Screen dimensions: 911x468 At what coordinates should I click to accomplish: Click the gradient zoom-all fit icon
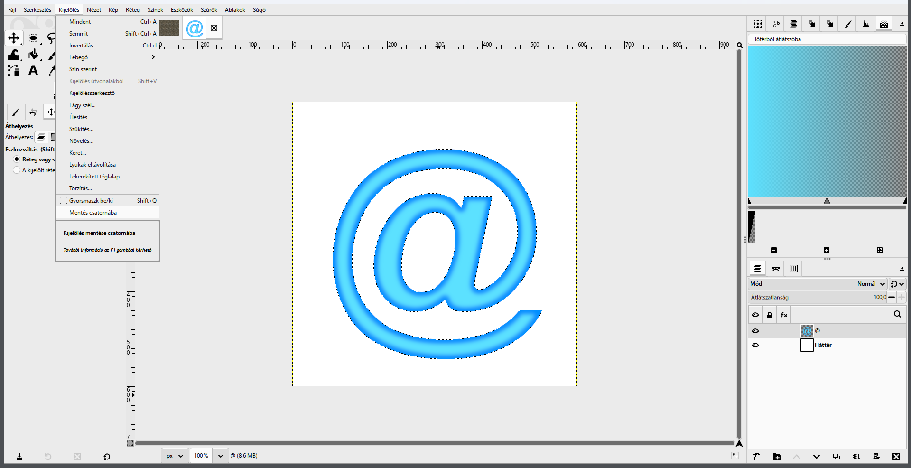tap(880, 250)
